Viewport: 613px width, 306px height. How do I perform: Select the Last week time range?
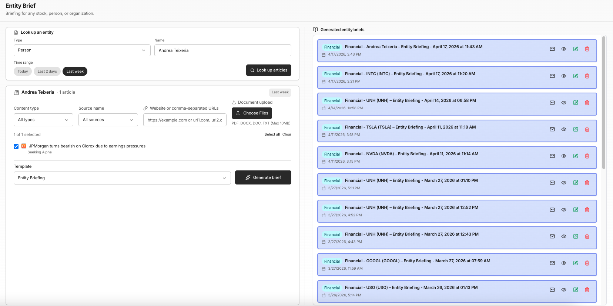point(75,71)
